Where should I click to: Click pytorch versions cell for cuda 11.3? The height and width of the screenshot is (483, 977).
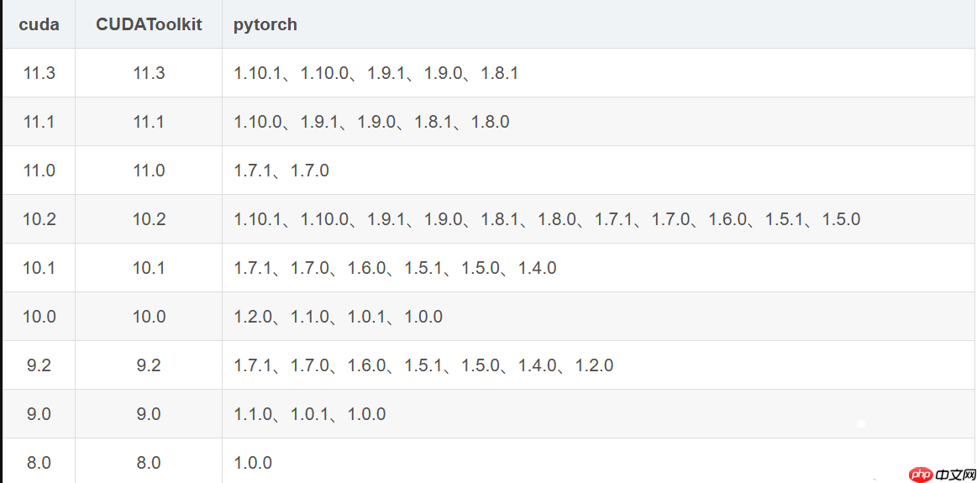click(376, 73)
